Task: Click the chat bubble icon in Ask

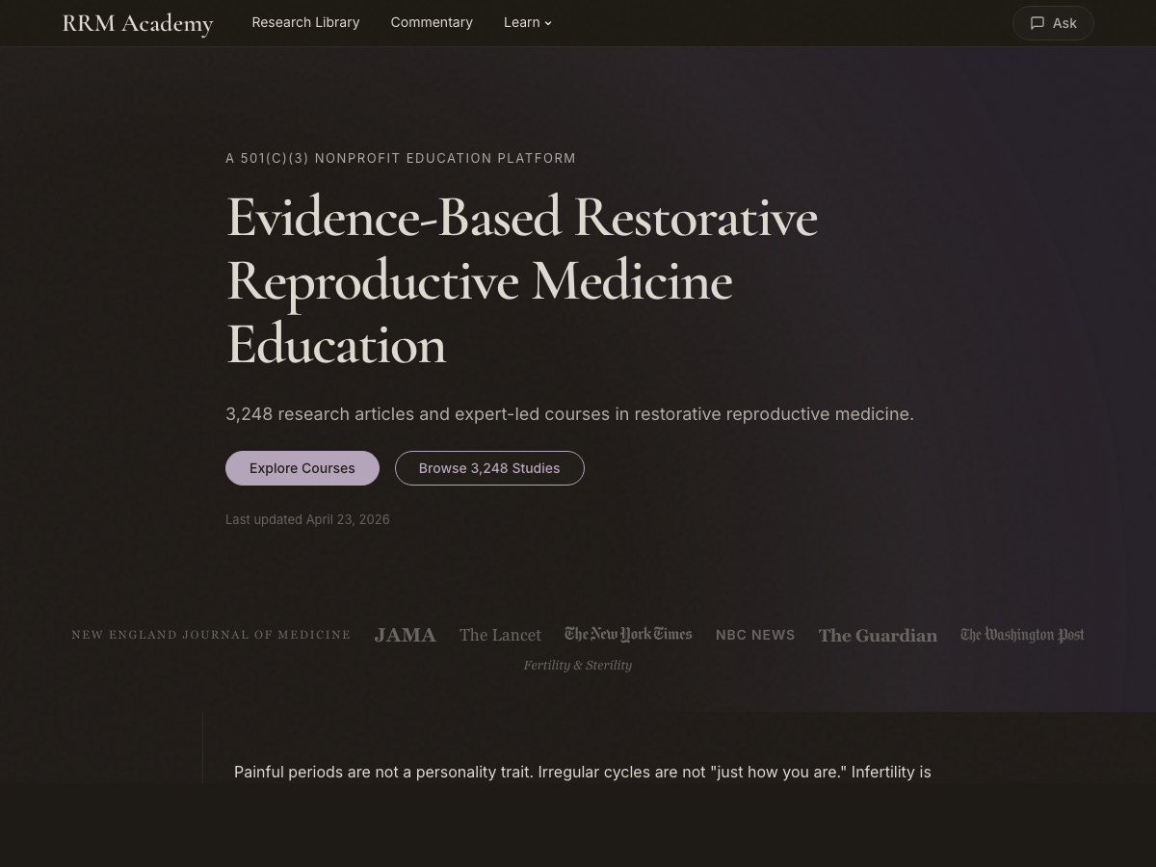Action: point(1038,23)
